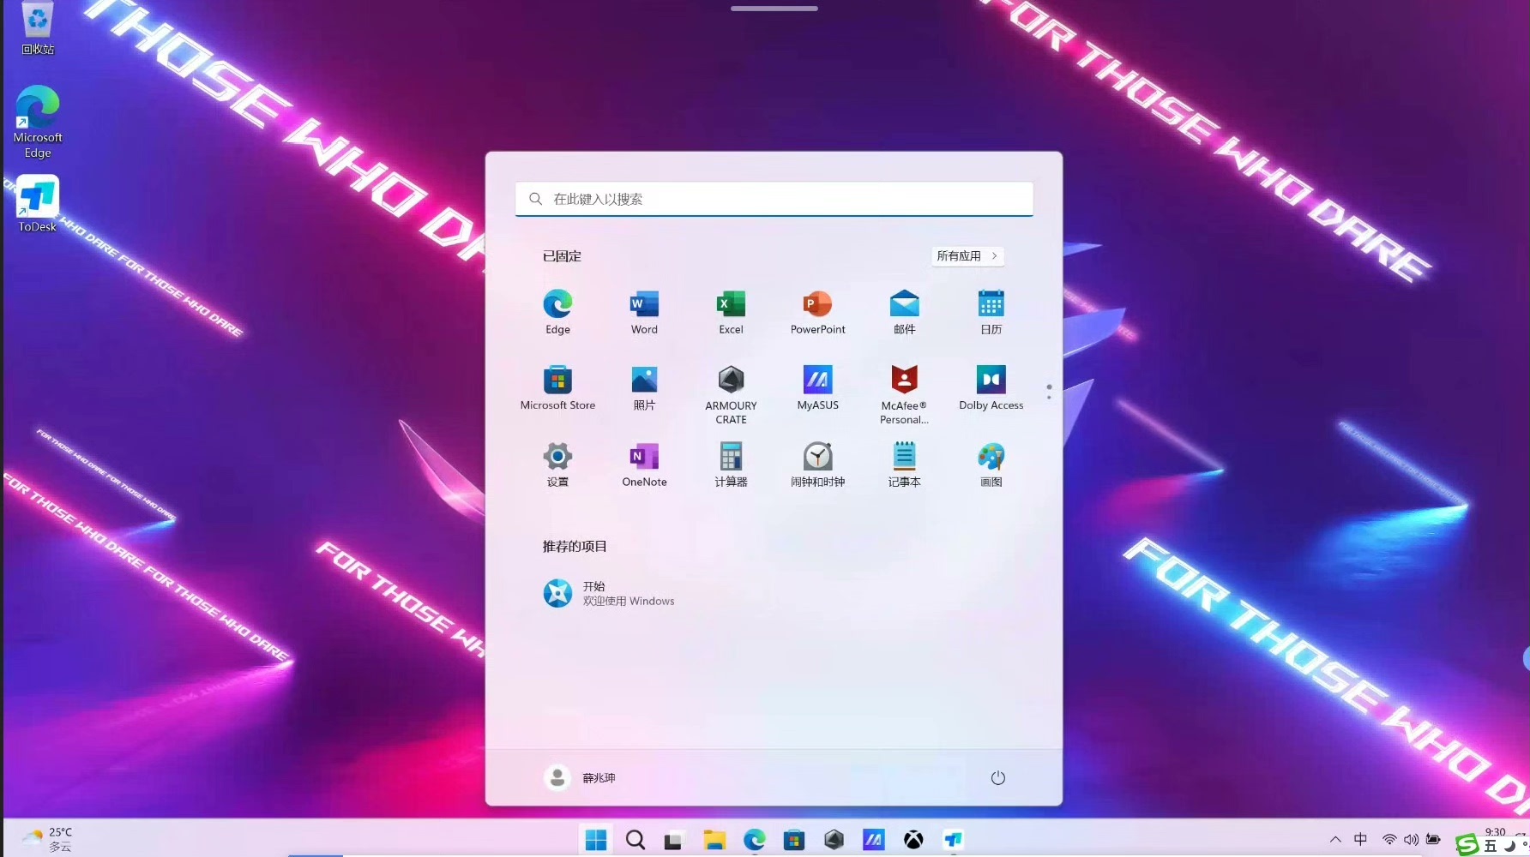Open 设置 settings from pinned apps
The width and height of the screenshot is (1530, 857).
coord(557,464)
